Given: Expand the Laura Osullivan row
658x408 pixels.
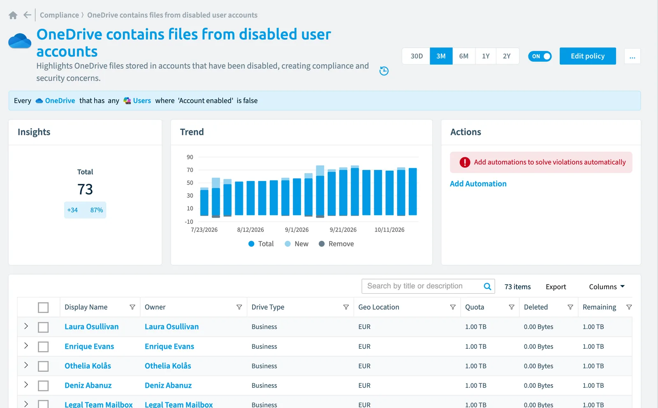Looking at the screenshot, I should click(x=26, y=326).
